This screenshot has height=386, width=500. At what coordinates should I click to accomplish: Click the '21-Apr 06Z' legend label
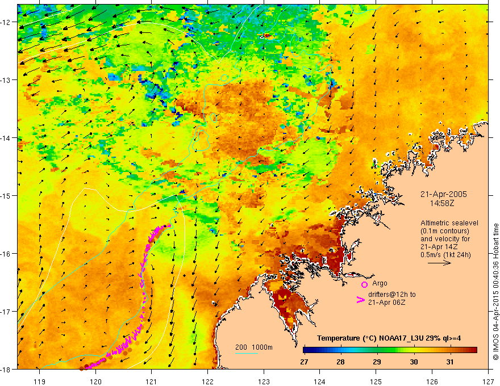coord(387,302)
